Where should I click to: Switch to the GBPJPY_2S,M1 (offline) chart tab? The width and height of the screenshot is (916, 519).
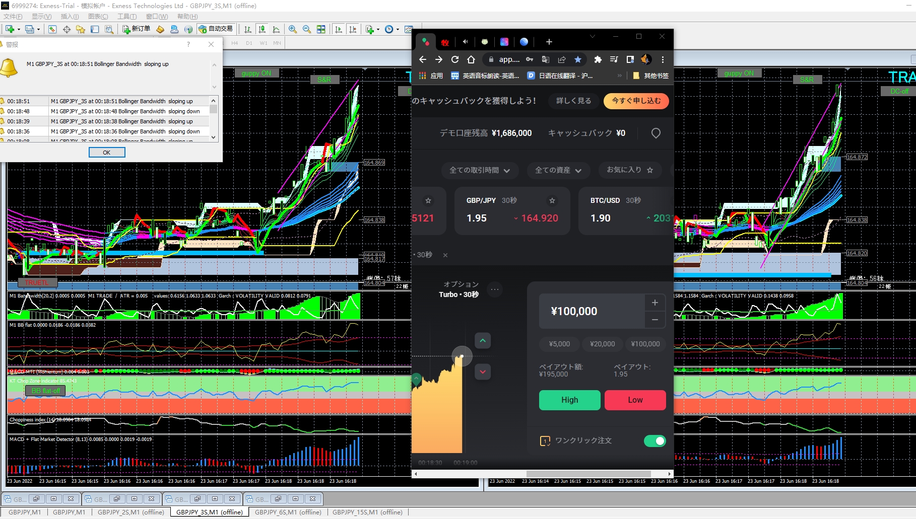[x=131, y=512]
